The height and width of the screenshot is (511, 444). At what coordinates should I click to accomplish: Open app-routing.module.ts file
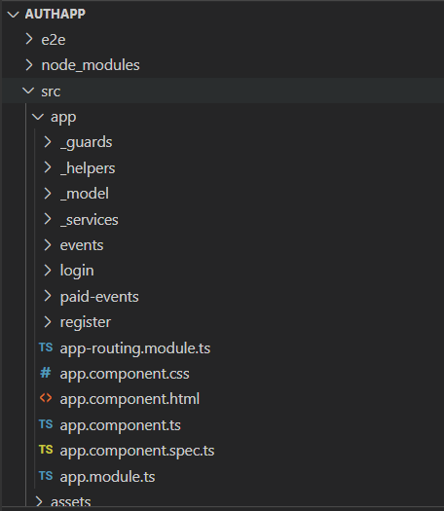coord(135,348)
